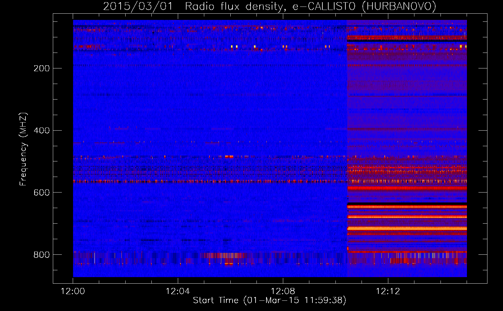
Task: Click the 600 frequency tick label
Action: point(42,193)
